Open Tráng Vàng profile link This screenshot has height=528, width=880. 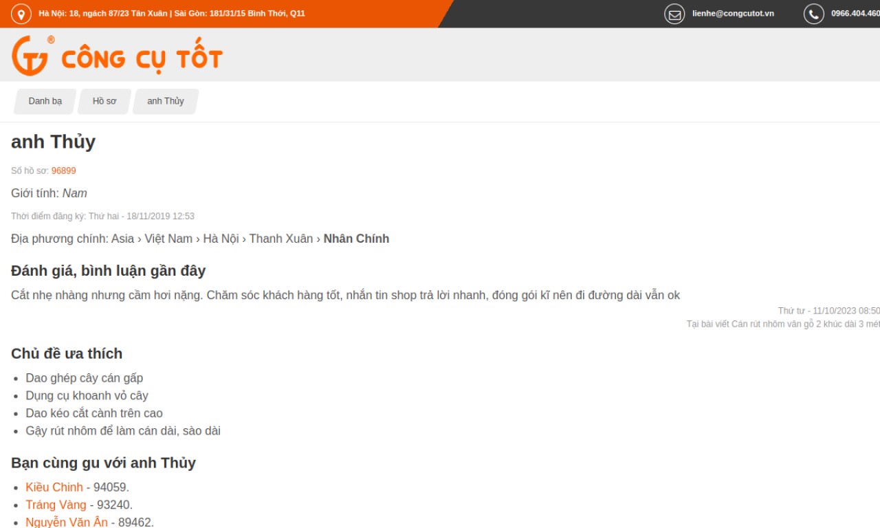pyautogui.click(x=56, y=505)
